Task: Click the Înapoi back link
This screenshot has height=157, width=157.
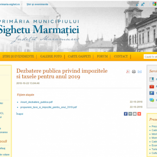Action: [x=20, y=114]
